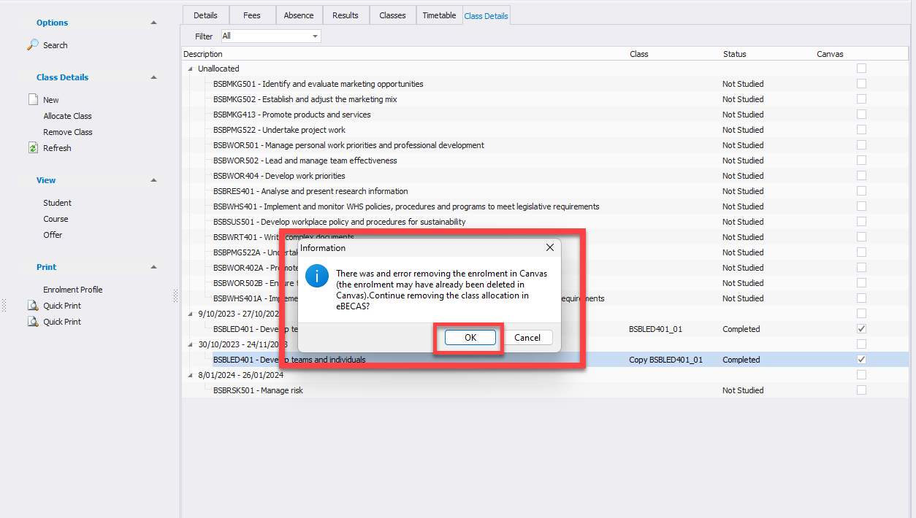This screenshot has width=916, height=518.
Task: Switch to the Timetable tab
Action: point(439,15)
